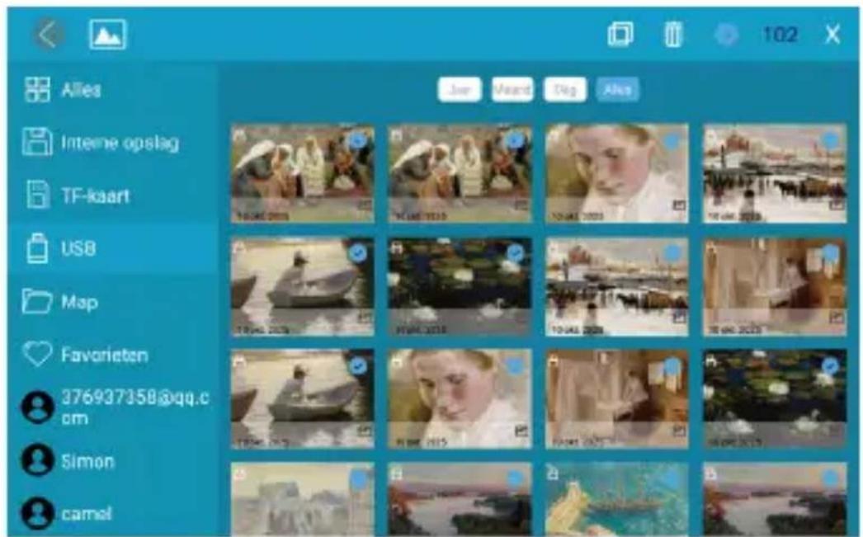Viewport: 863px width, 537px height.
Task: Select the USB source
Action: coord(113,248)
